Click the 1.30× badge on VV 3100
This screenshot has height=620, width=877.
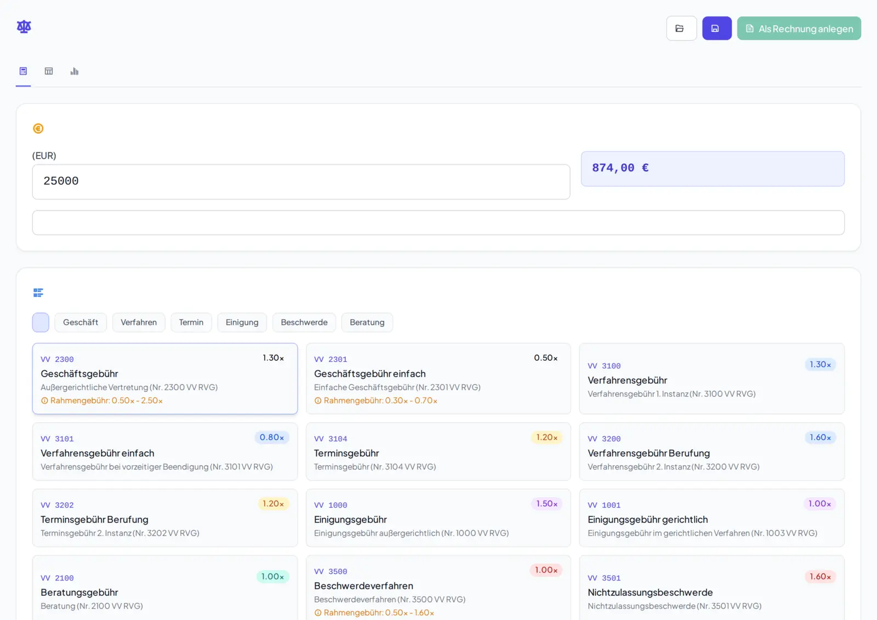(820, 365)
